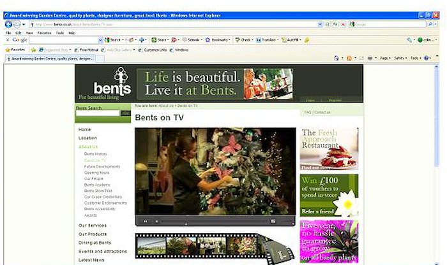Click the yellow highlighter icon
447x265 pixels.
[x=307, y=40]
